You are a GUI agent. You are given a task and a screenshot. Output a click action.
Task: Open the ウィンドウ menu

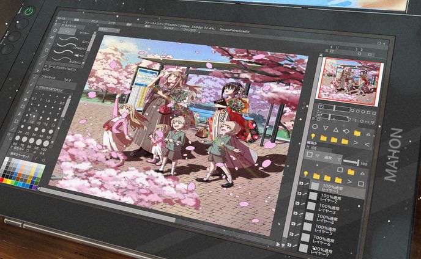190,30
